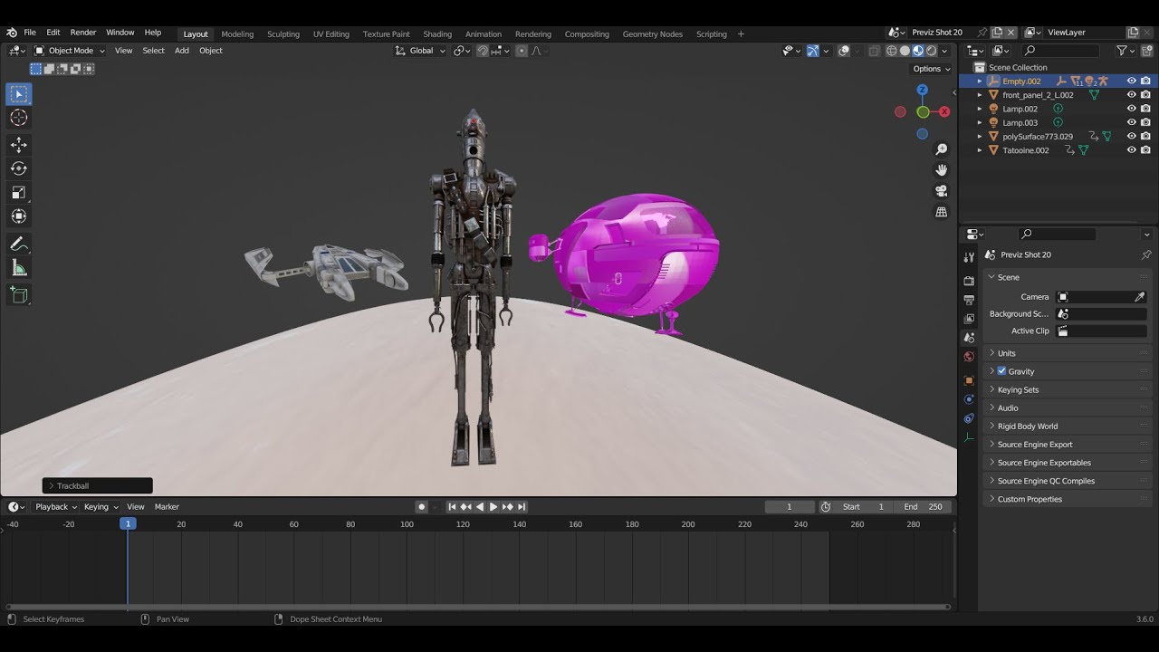Viewport: 1159px width, 652px height.
Task: Click the pan view hand icon
Action: click(x=942, y=170)
